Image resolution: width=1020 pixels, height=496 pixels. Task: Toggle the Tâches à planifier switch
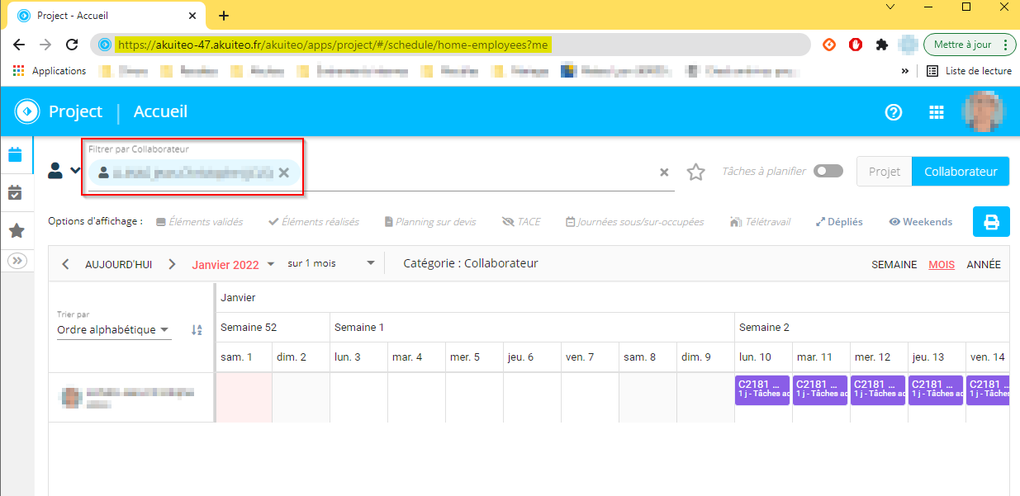click(x=828, y=171)
